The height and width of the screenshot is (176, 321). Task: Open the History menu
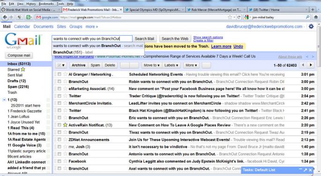31,4
